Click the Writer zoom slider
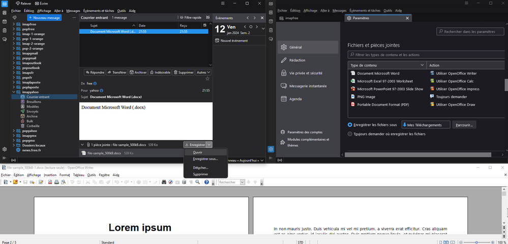 click(x=476, y=242)
